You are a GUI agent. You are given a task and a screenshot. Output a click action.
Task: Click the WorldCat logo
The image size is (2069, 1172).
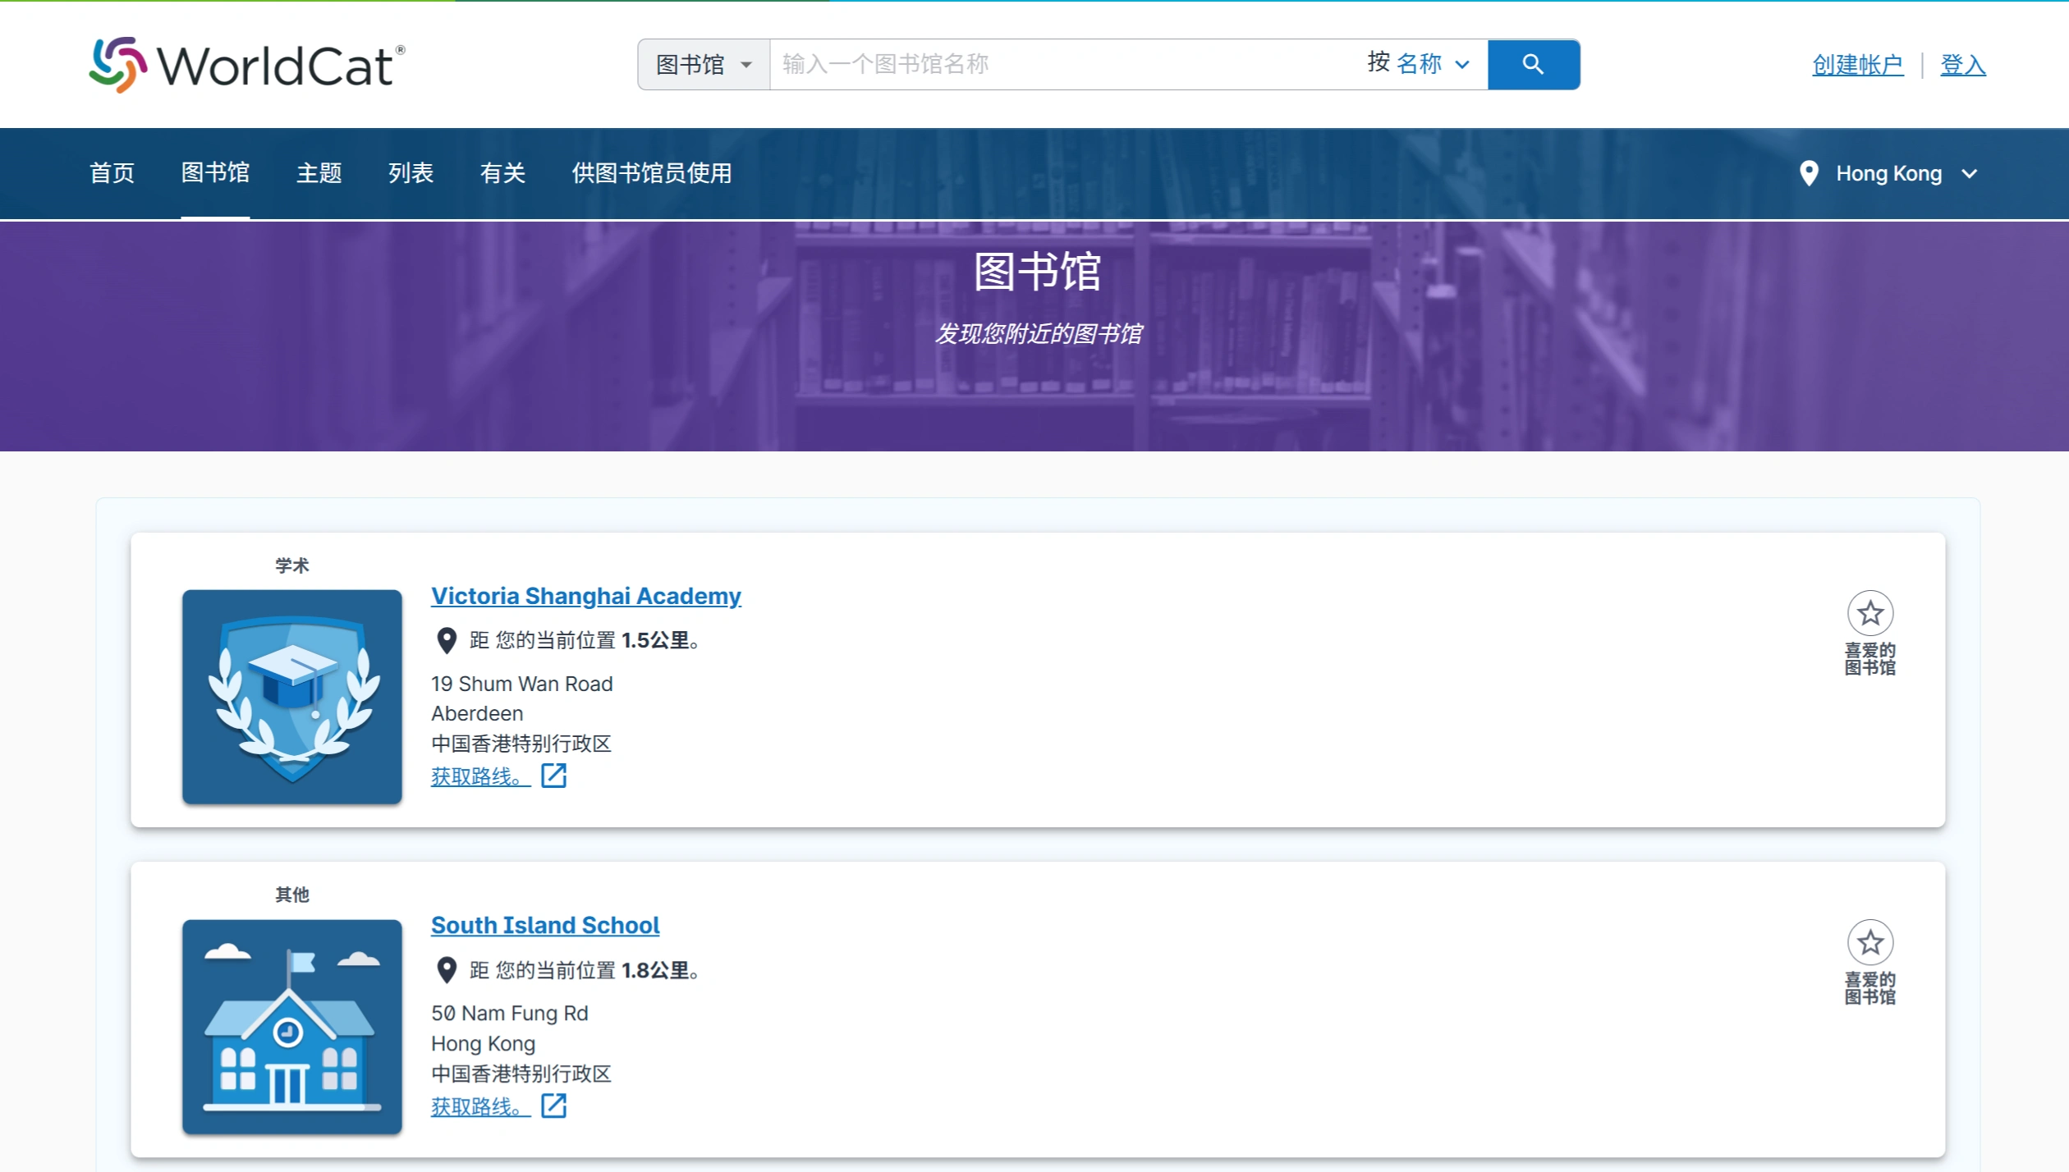click(246, 65)
